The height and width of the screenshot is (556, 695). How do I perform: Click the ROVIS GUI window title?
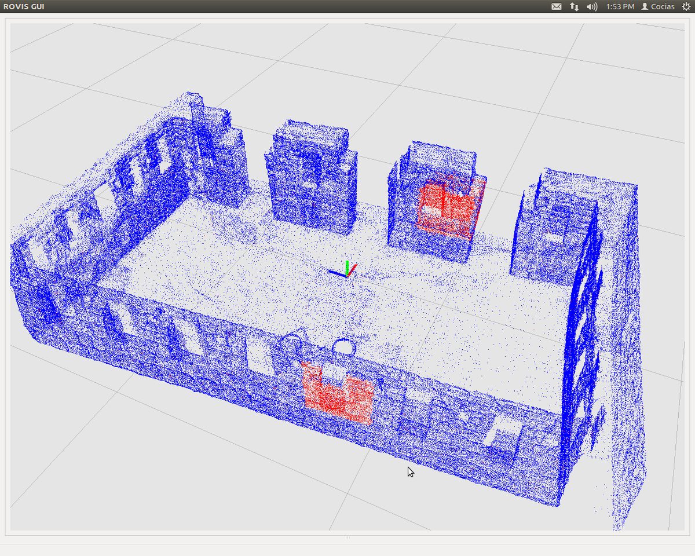click(23, 6)
